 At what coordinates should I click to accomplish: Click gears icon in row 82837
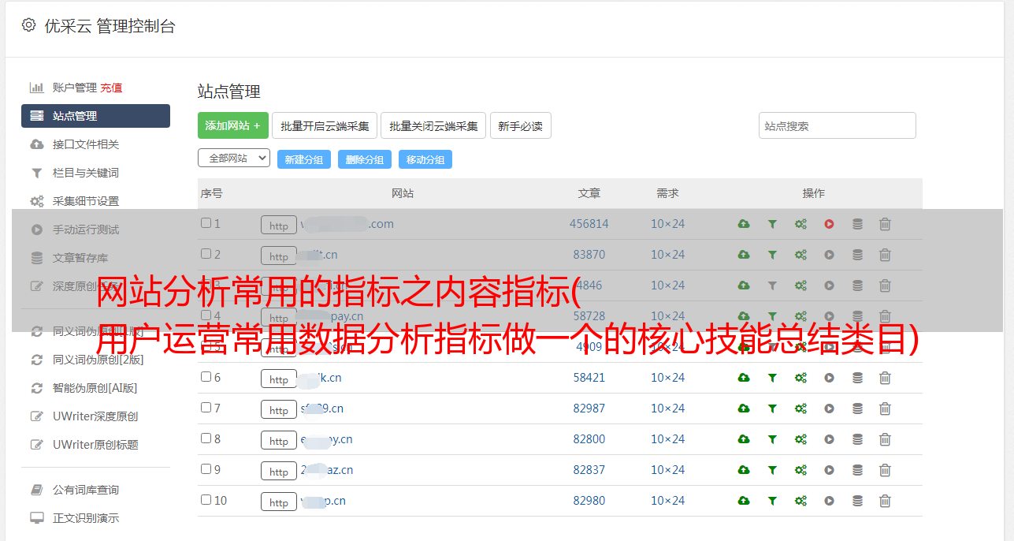point(800,470)
